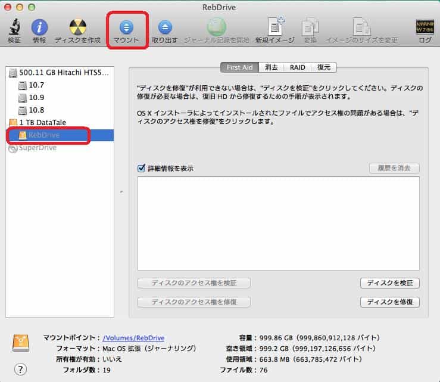Click the Eject (取り出す) toolbar icon
440x382 pixels.
coord(165,27)
